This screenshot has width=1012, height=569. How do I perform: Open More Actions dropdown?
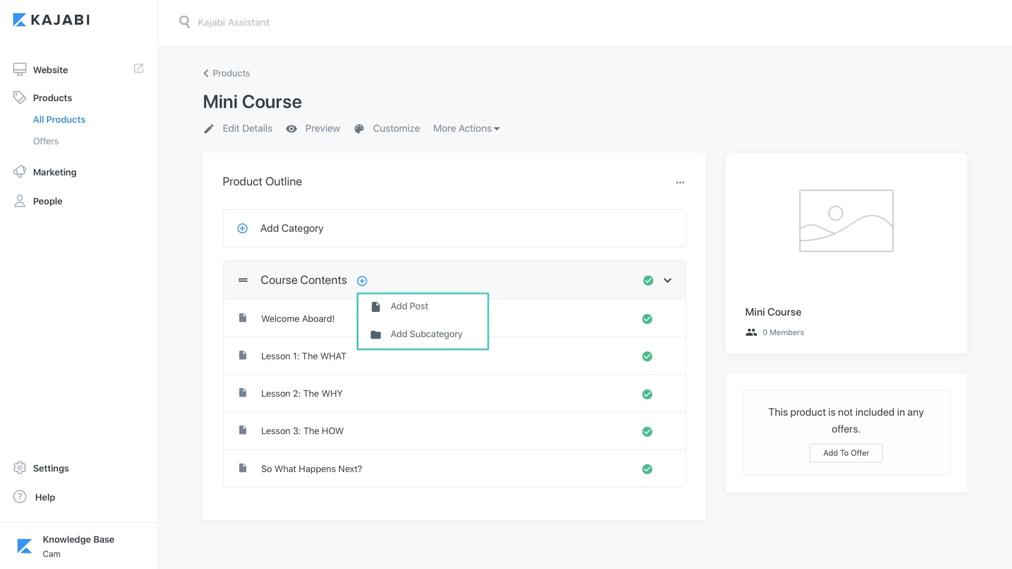click(466, 129)
